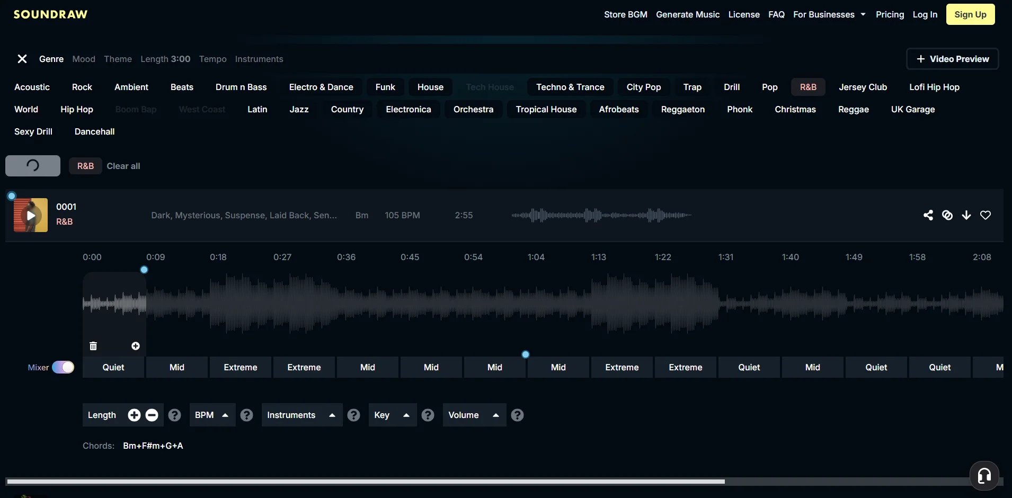The image size is (1012, 498).
Task: Open the headphone support chat icon
Action: [x=984, y=476]
